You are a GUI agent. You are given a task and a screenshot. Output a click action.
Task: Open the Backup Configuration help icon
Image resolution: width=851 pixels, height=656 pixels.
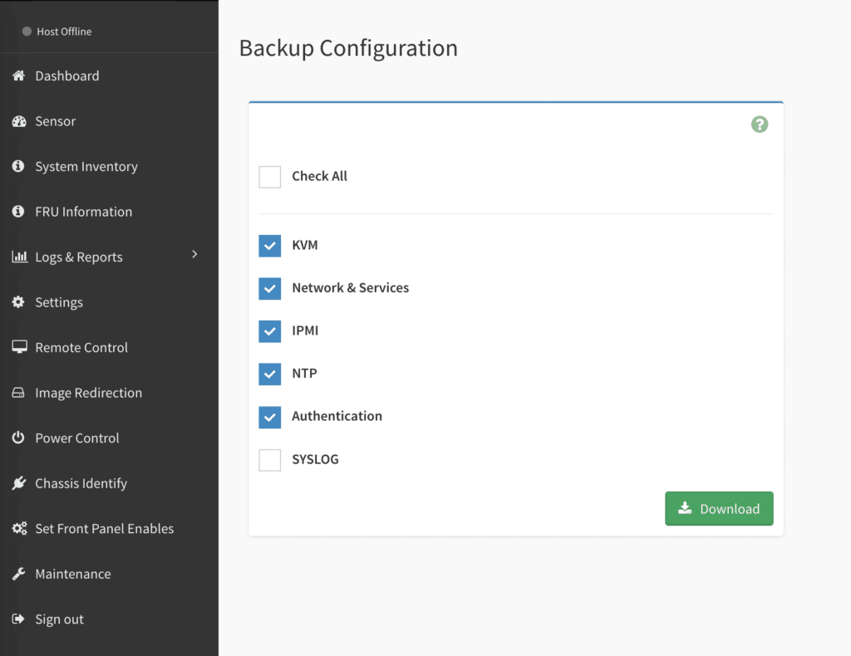click(759, 124)
